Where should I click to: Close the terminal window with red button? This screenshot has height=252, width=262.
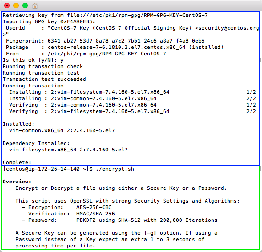click(x=7, y=5)
